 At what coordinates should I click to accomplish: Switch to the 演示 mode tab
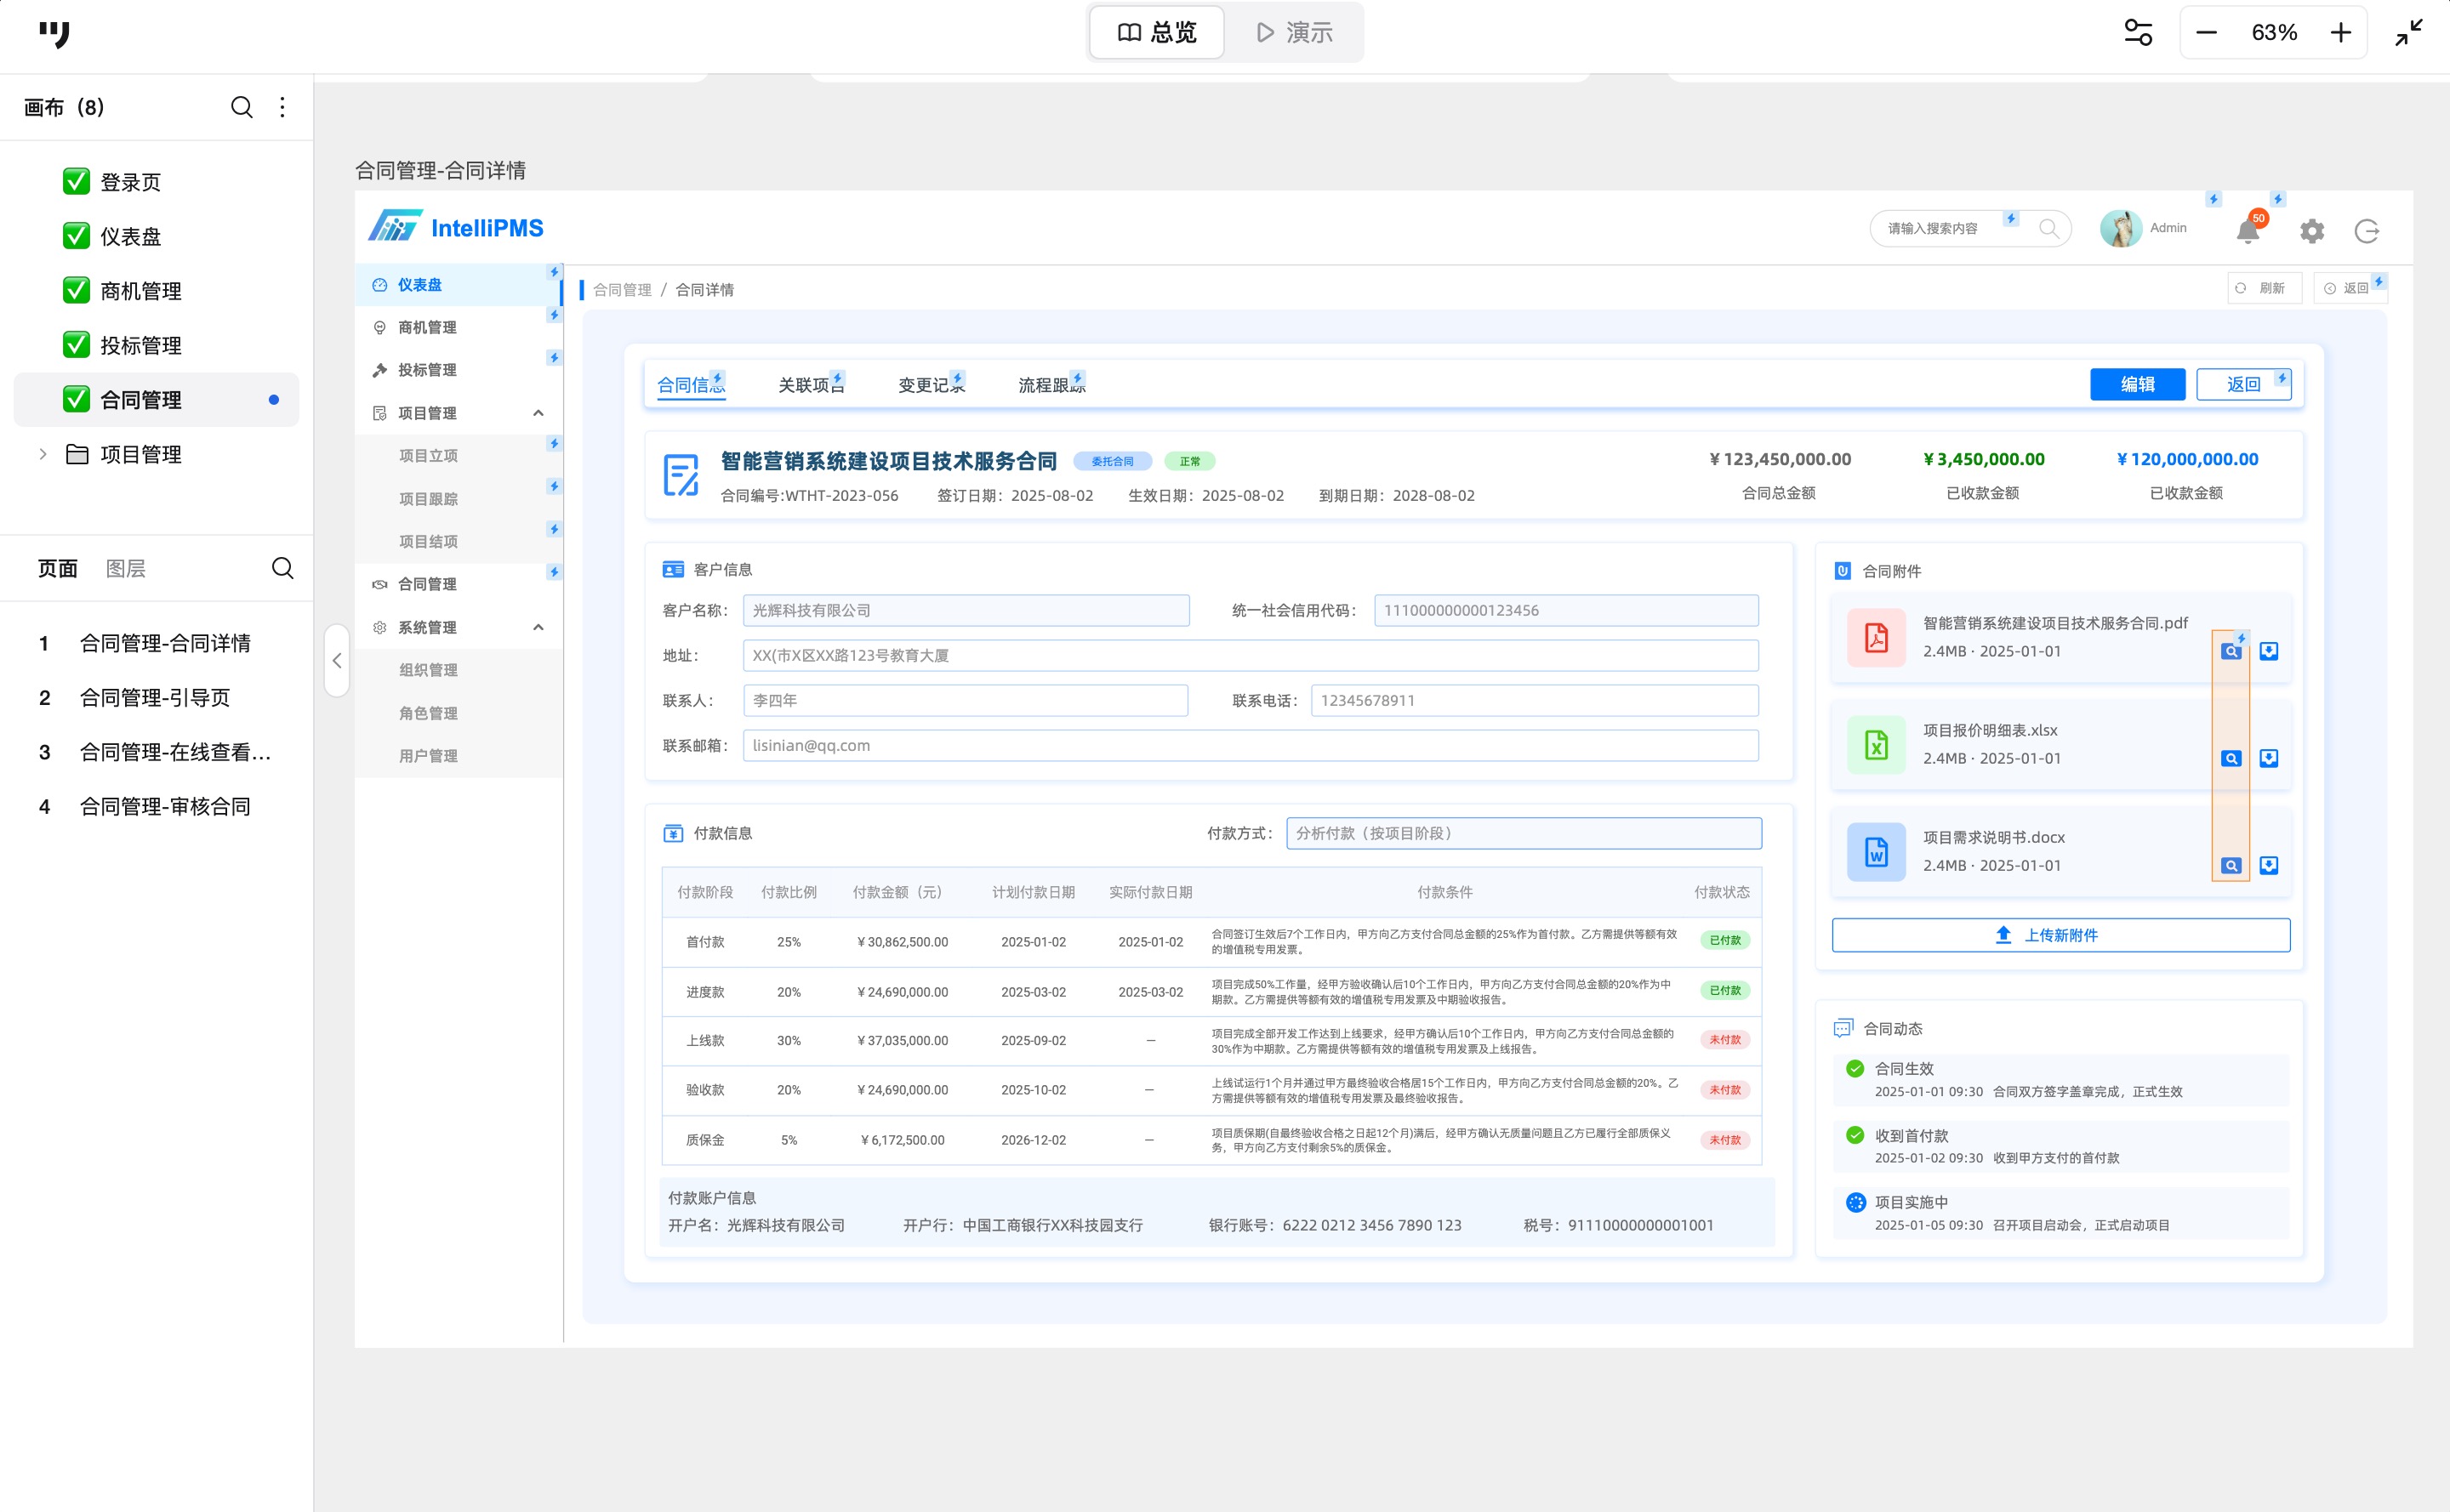pos(1295,32)
